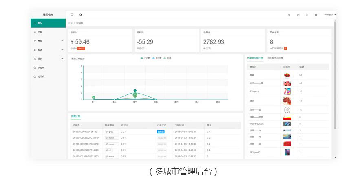Screen dimensions: 362x183
Task: Click timestamp 2019-04-03 16:05:57
Action: pos(185,132)
